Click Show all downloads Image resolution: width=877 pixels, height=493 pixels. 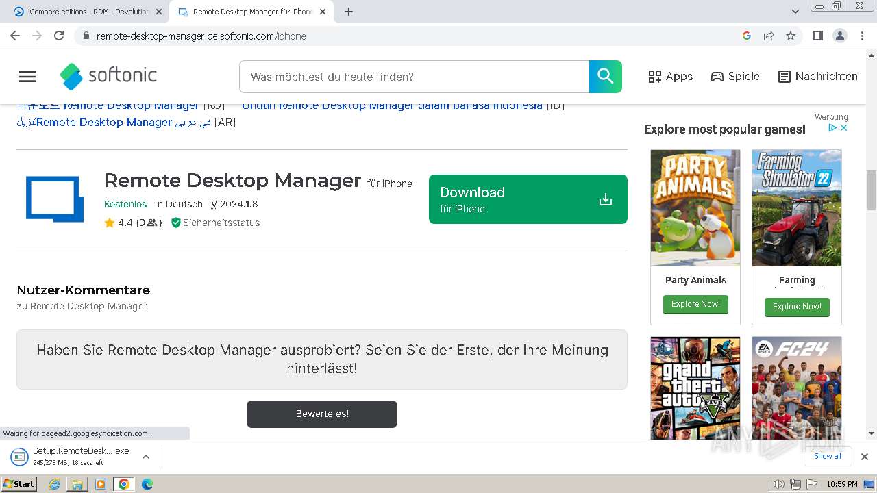(x=828, y=456)
